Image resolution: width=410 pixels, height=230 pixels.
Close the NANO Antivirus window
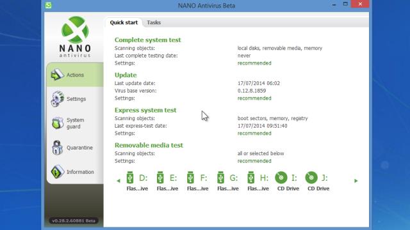click(x=360, y=4)
